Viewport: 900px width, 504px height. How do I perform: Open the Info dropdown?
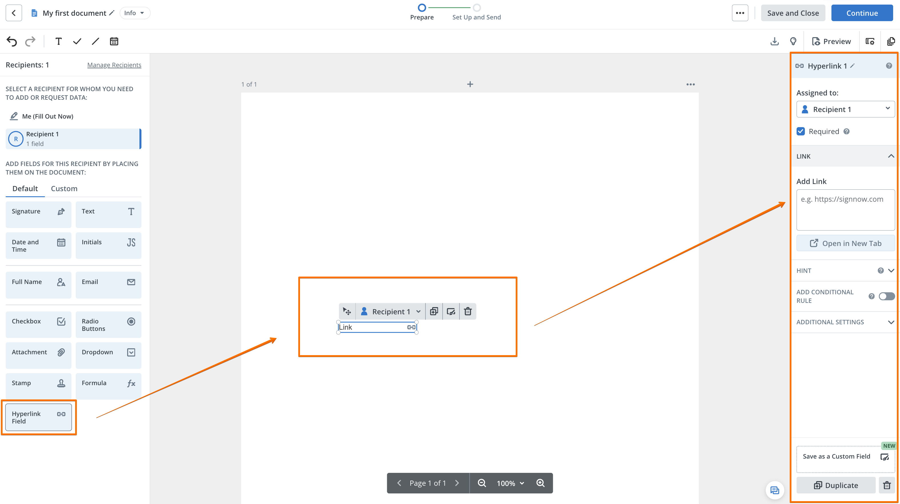[135, 13]
